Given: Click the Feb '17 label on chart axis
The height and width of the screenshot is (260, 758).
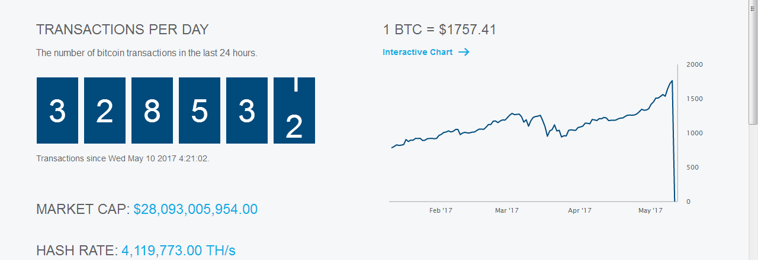Looking at the screenshot, I should tap(441, 210).
